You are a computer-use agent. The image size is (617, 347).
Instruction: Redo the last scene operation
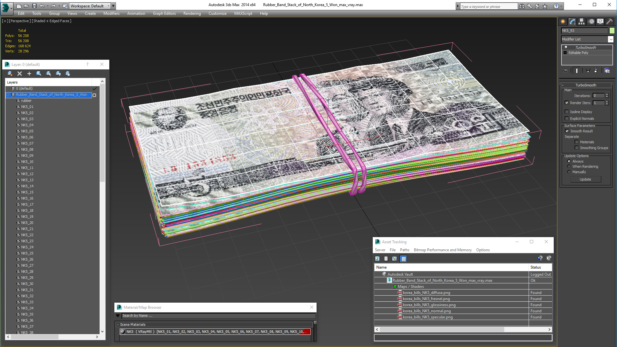(53, 6)
